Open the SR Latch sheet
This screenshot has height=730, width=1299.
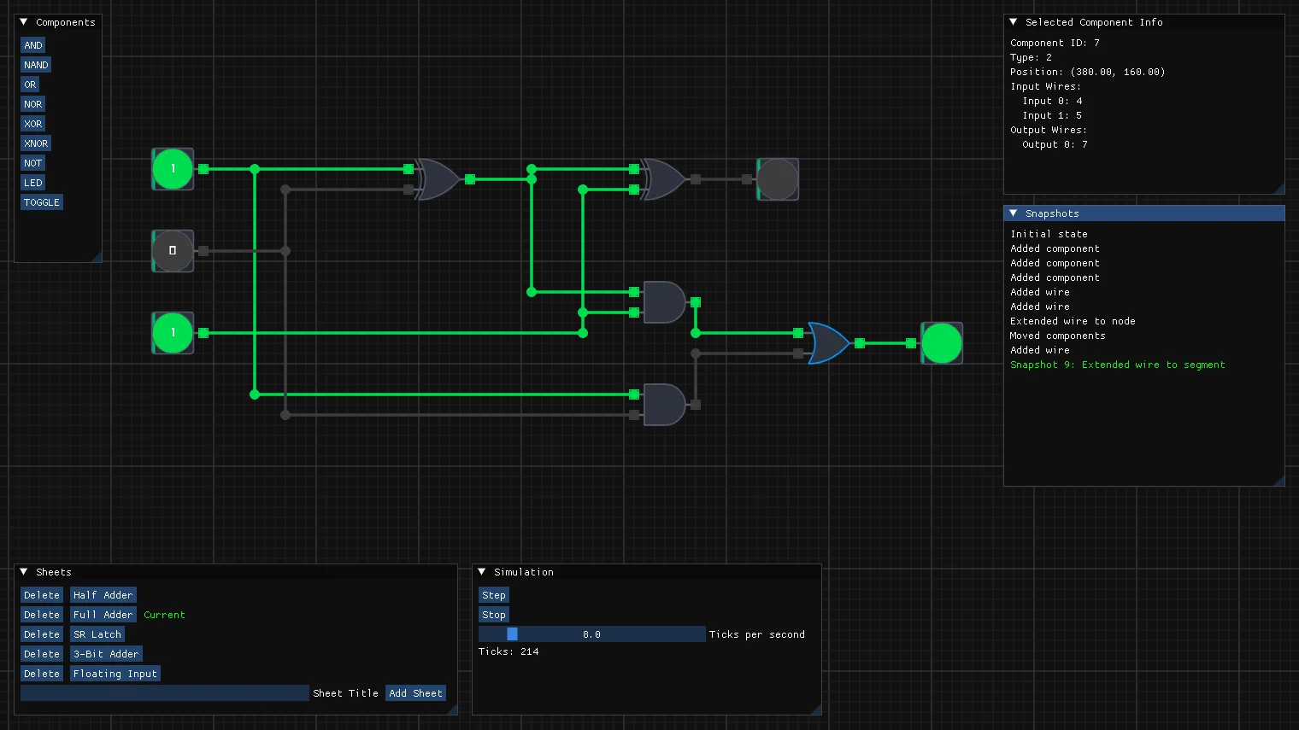(x=97, y=634)
